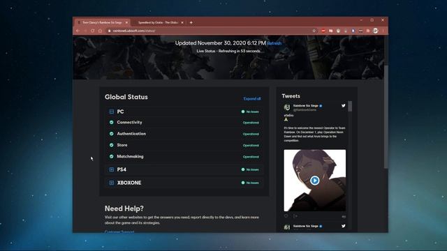Click the padlock site info icon

click(x=109, y=31)
